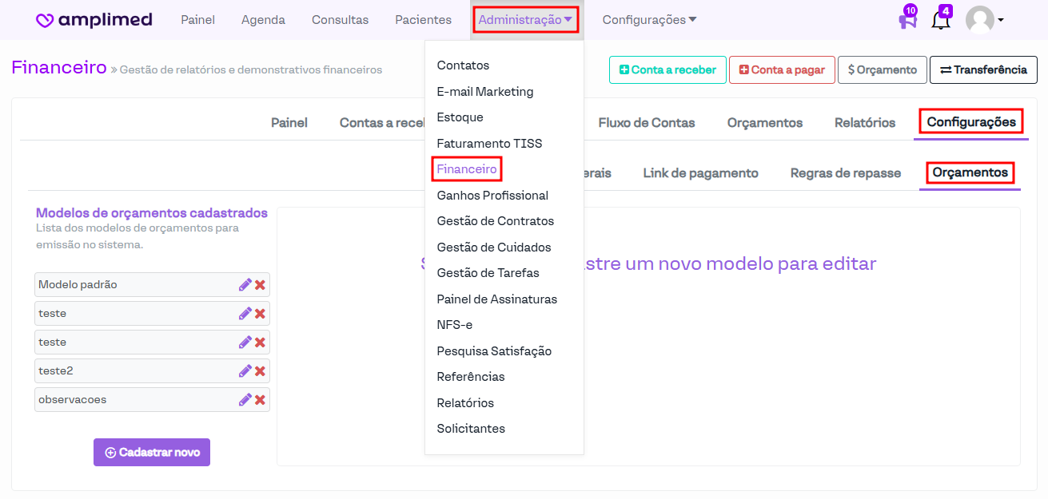Click the pencil edit icon for Modelo padrão
1048x499 pixels.
pyautogui.click(x=245, y=285)
